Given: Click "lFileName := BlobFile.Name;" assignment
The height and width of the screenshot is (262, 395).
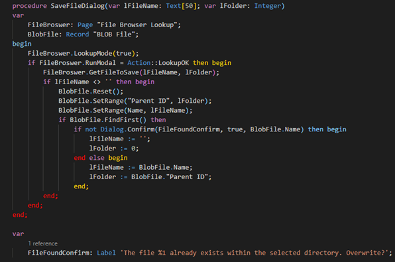Looking at the screenshot, I should click(141, 167).
